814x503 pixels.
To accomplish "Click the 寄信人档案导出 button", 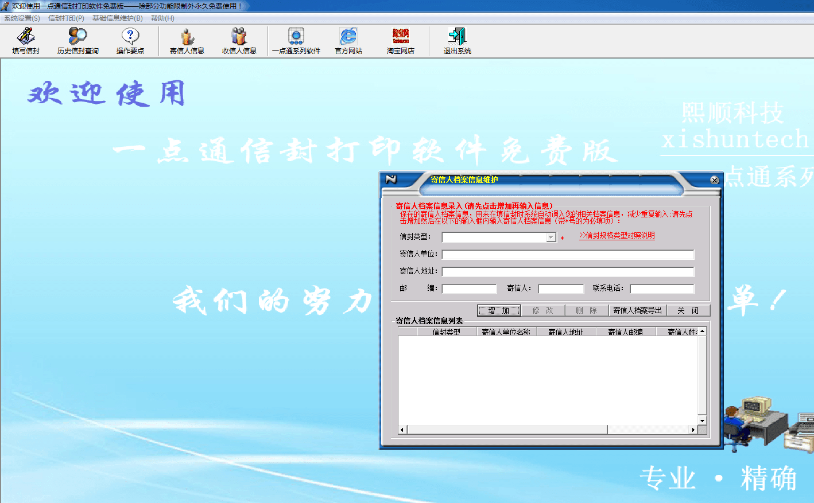I will point(637,310).
